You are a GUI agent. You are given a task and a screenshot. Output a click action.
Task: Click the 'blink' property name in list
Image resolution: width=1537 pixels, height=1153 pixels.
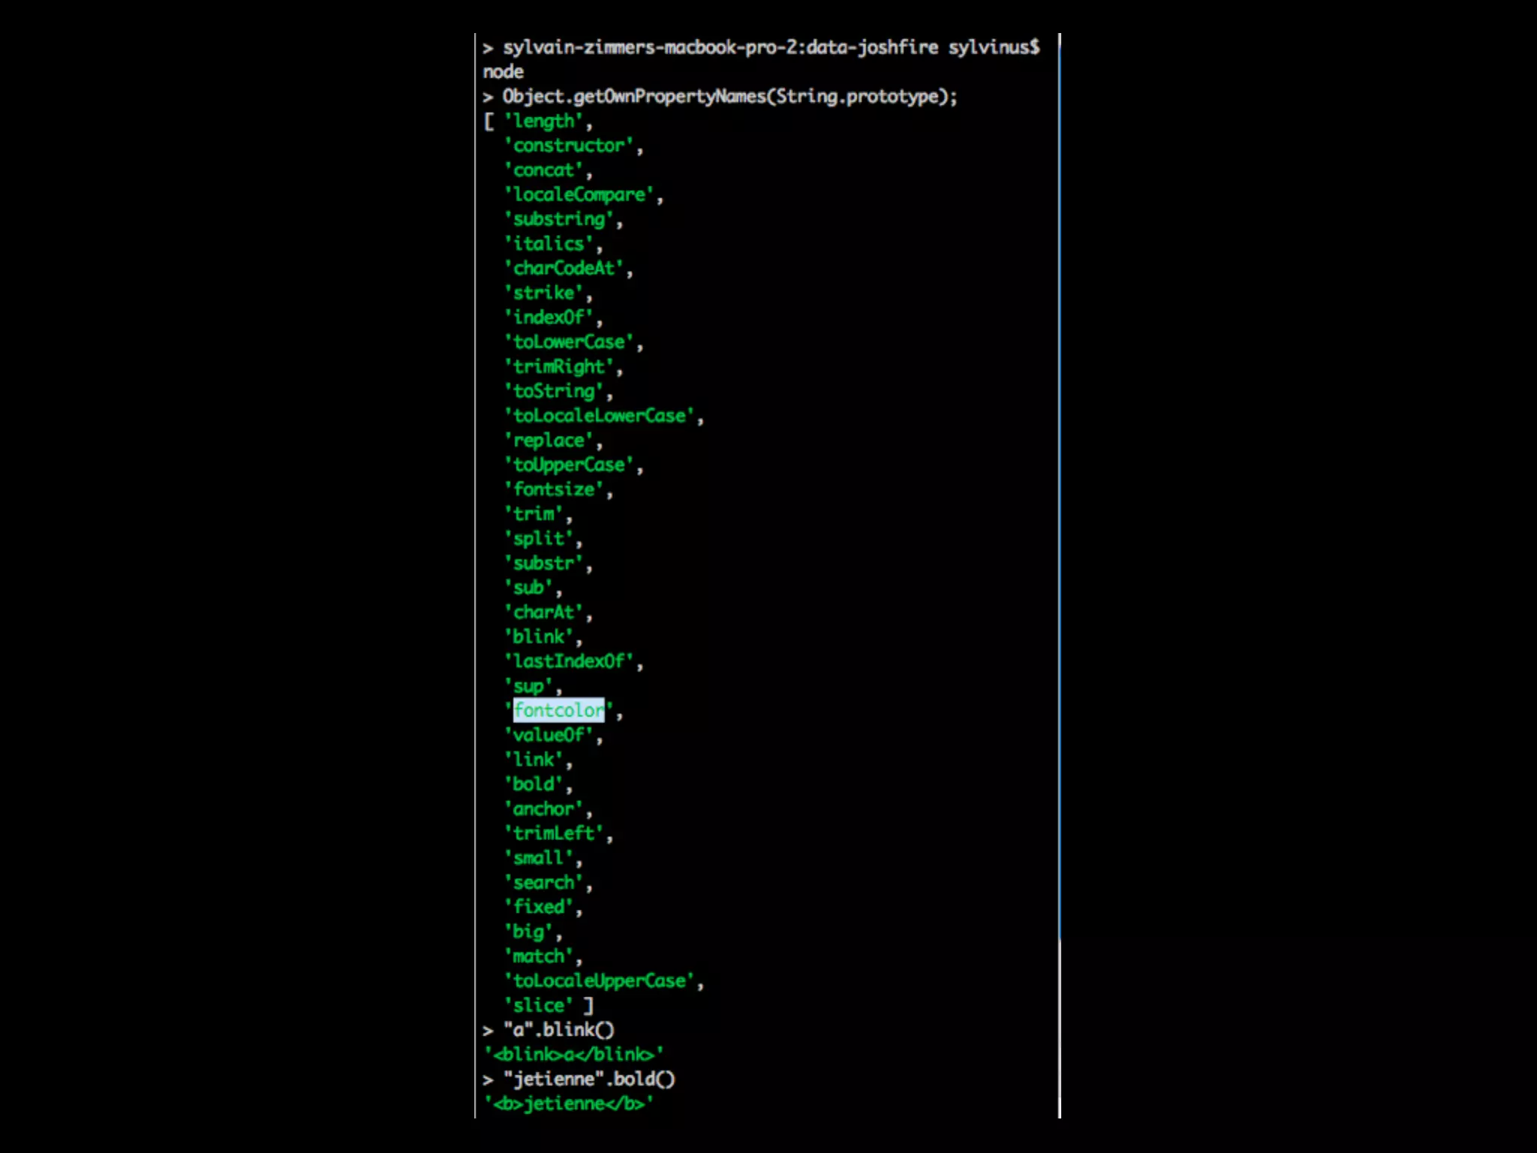click(x=538, y=637)
